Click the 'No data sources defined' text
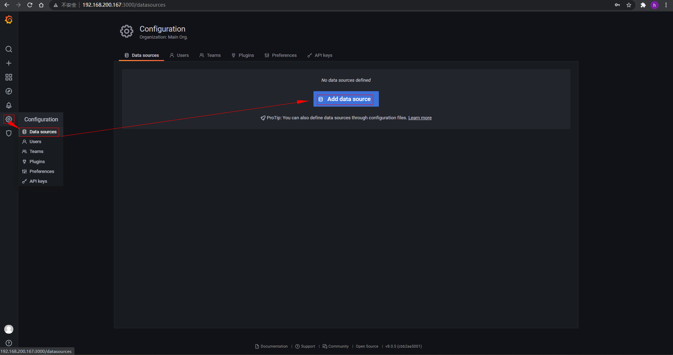 pos(346,80)
